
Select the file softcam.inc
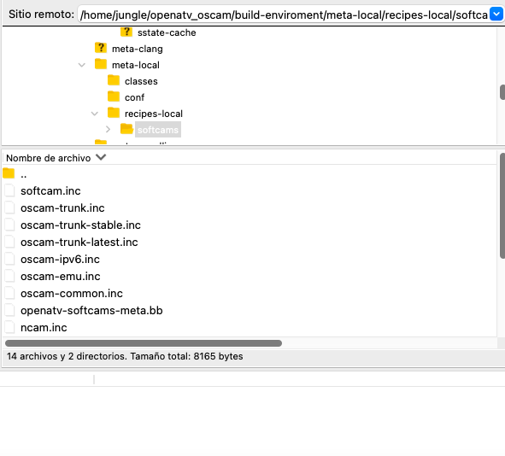50,190
